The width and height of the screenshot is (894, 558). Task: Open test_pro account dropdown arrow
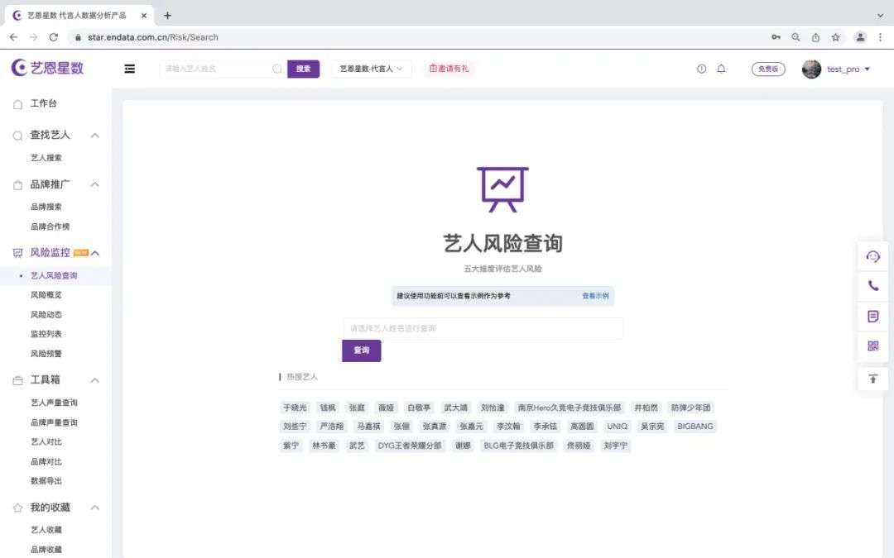(x=868, y=69)
